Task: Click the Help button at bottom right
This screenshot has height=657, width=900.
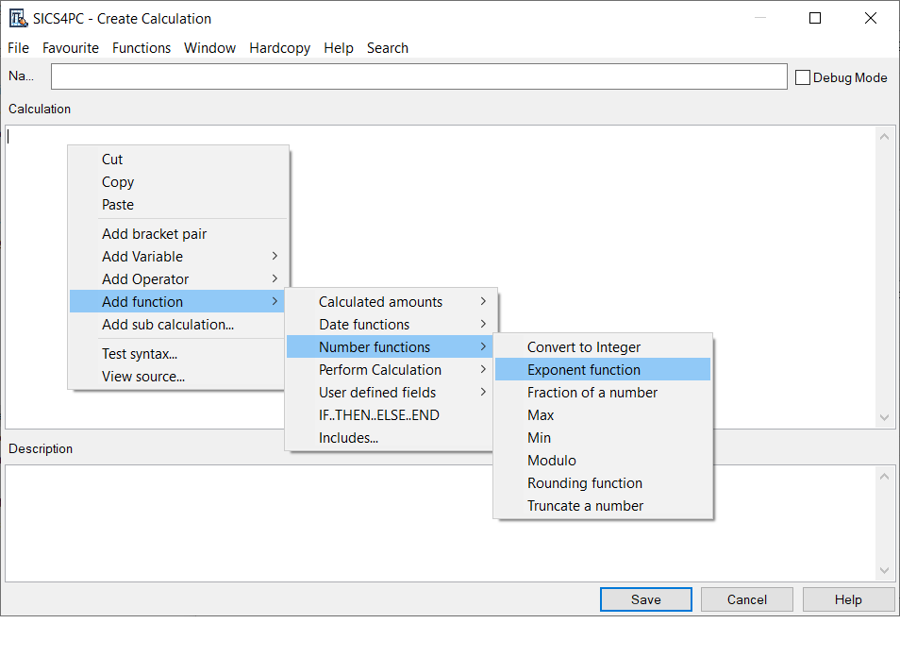Action: coord(847,599)
